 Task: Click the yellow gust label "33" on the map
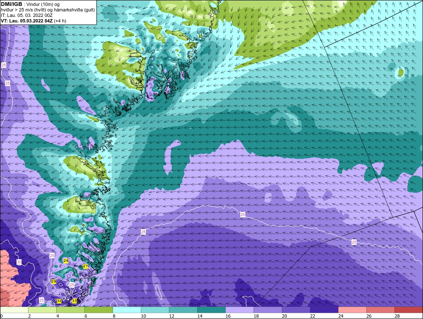coord(74,301)
